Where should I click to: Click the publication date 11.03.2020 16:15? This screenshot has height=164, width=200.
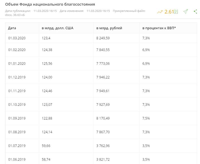click(45, 11)
